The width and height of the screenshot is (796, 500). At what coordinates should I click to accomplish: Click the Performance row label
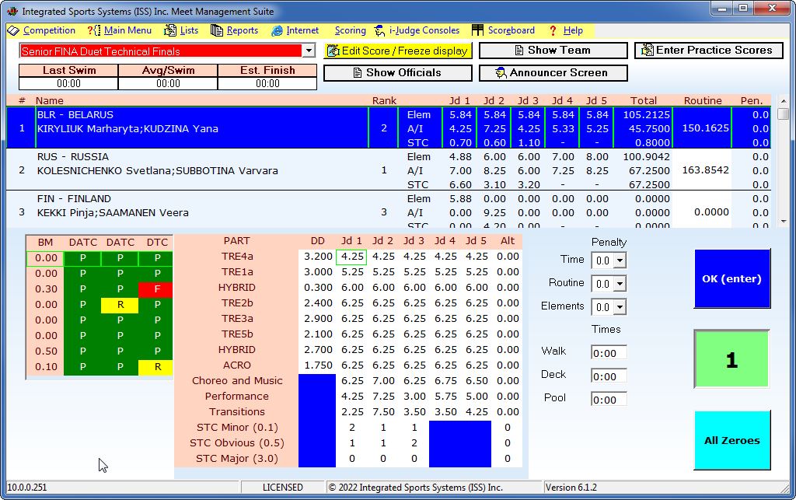coord(237,396)
